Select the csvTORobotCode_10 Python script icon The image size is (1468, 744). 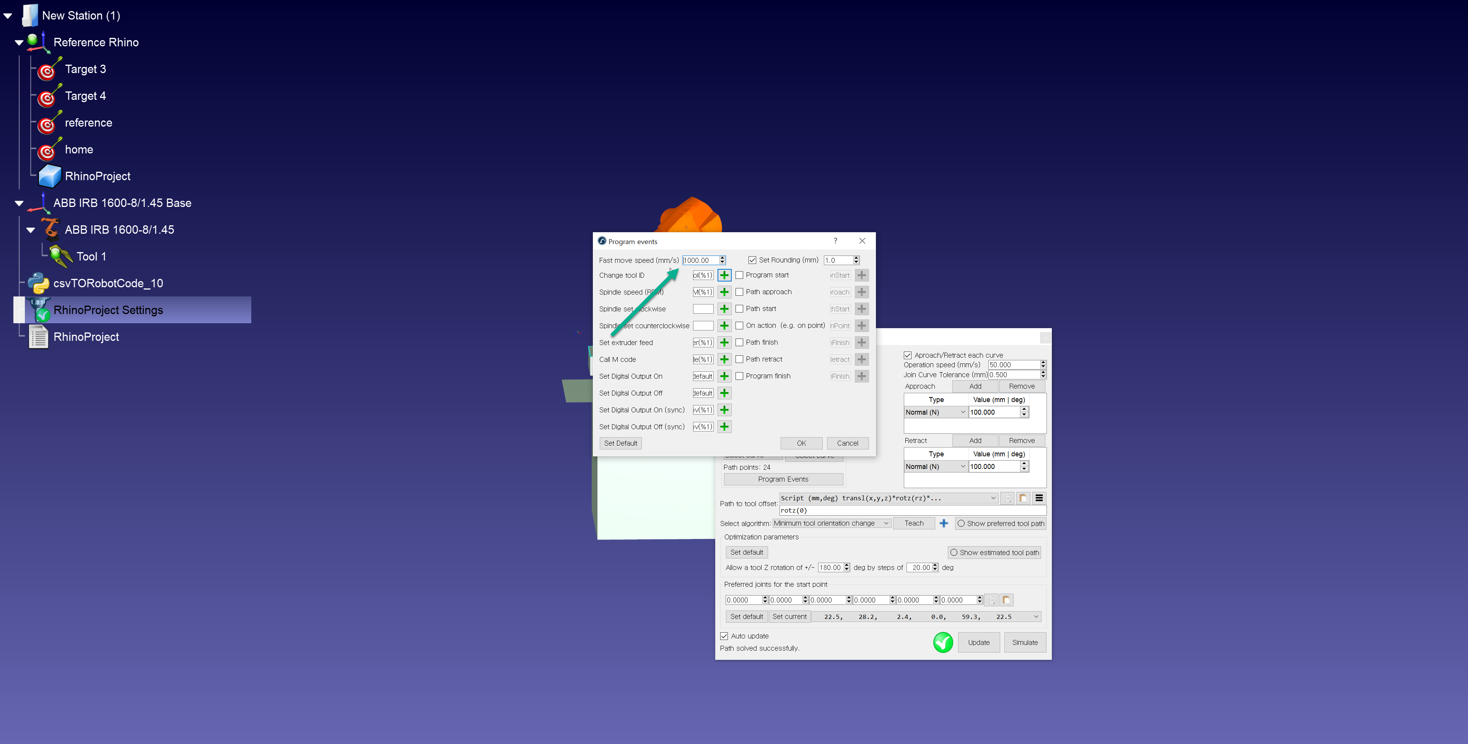click(x=38, y=283)
